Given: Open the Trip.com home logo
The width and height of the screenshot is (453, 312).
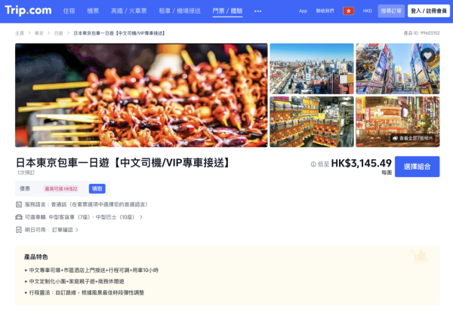Looking at the screenshot, I should tap(29, 11).
